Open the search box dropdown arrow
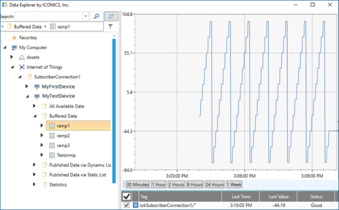 point(85,16)
